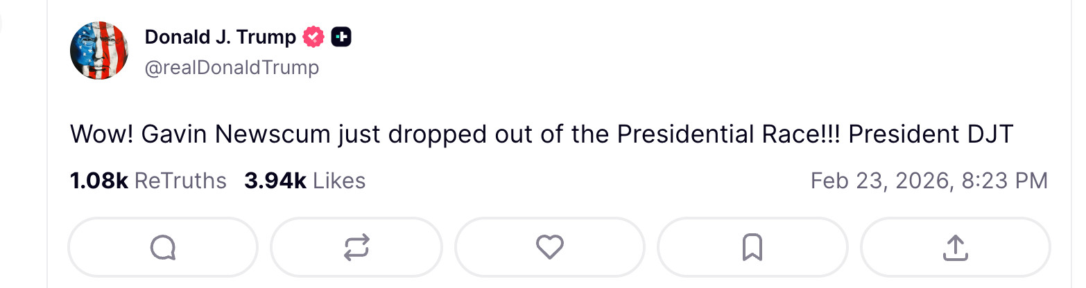Click the black plus badge beside name
1086x288 pixels.
point(341,37)
